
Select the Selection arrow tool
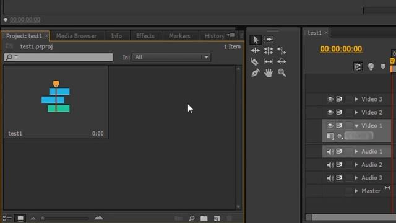(256, 40)
